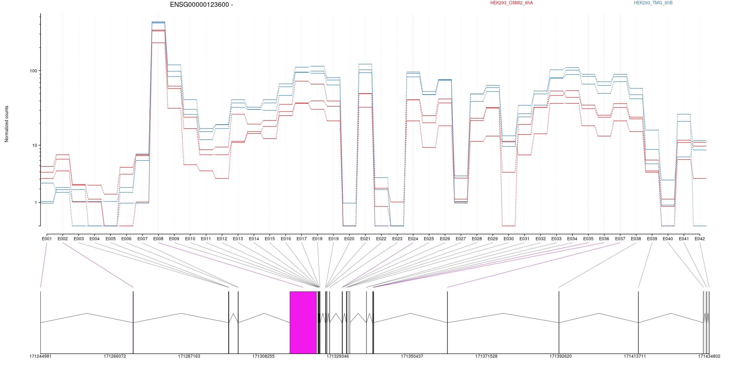Image resolution: width=743 pixels, height=371 pixels.
Task: Select exon label E042
Action: click(x=700, y=239)
